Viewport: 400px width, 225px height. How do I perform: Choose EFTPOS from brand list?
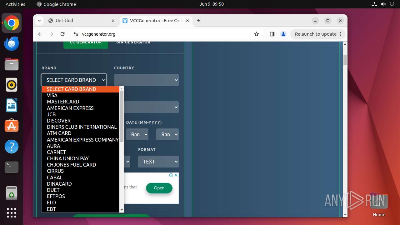(x=81, y=196)
